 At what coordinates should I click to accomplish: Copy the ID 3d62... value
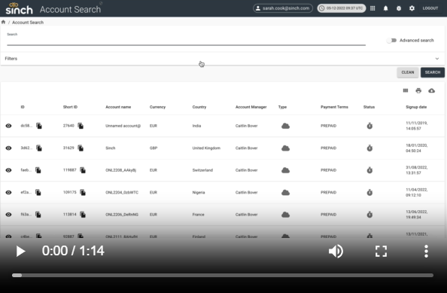pos(39,148)
